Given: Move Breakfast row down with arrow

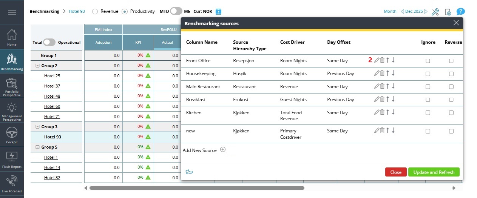Looking at the screenshot, I should 393,99.
